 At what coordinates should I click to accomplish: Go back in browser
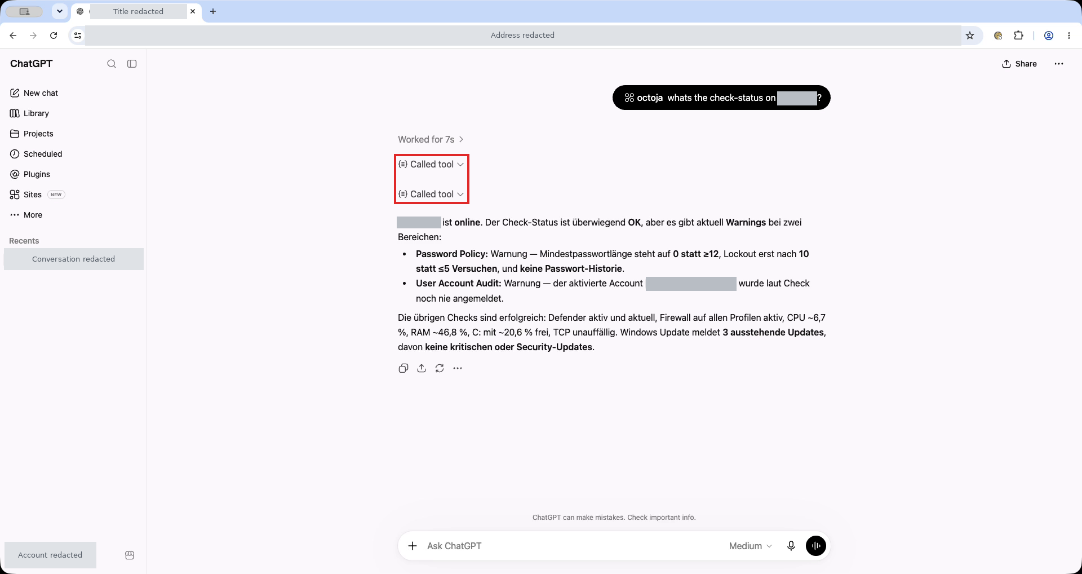pyautogui.click(x=13, y=35)
